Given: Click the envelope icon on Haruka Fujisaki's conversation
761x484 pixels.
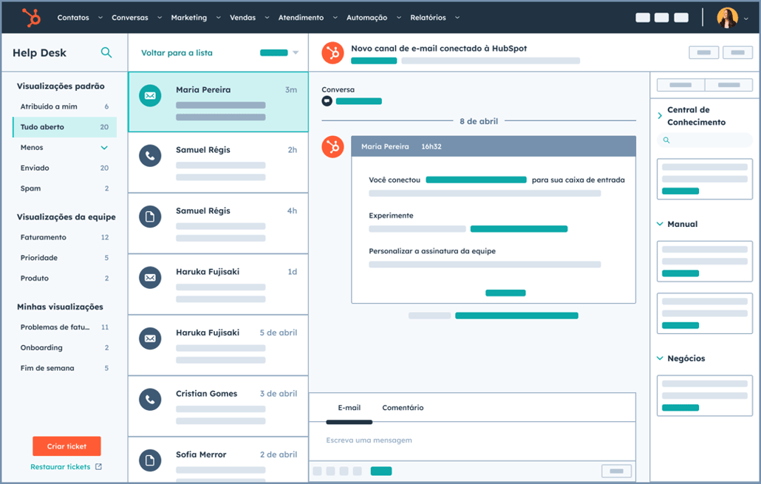Looking at the screenshot, I should pos(150,278).
